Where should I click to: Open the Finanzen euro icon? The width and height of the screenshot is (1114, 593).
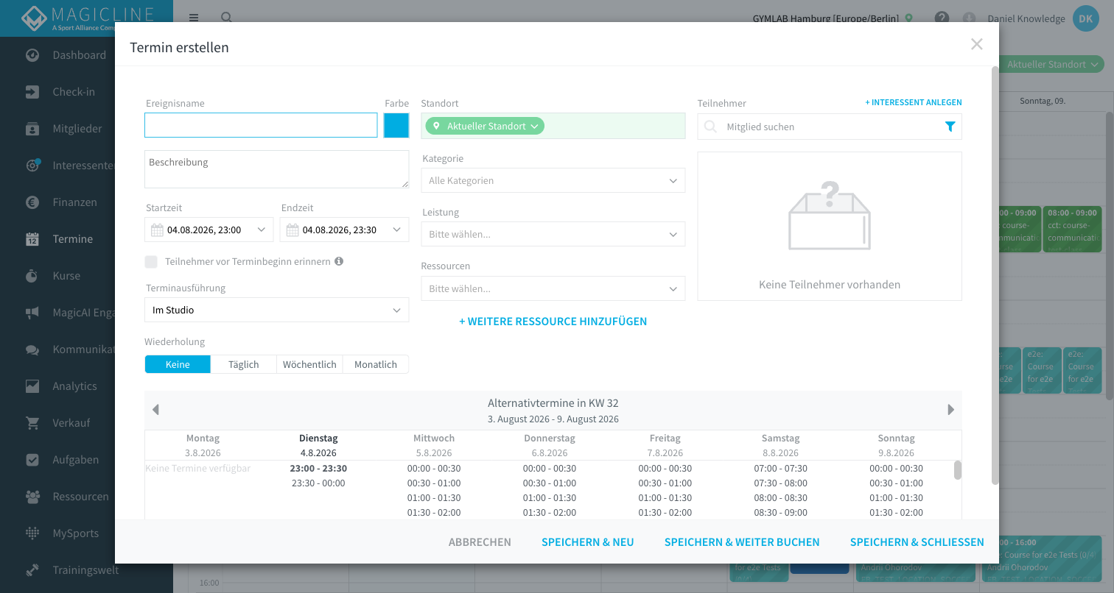click(x=32, y=202)
